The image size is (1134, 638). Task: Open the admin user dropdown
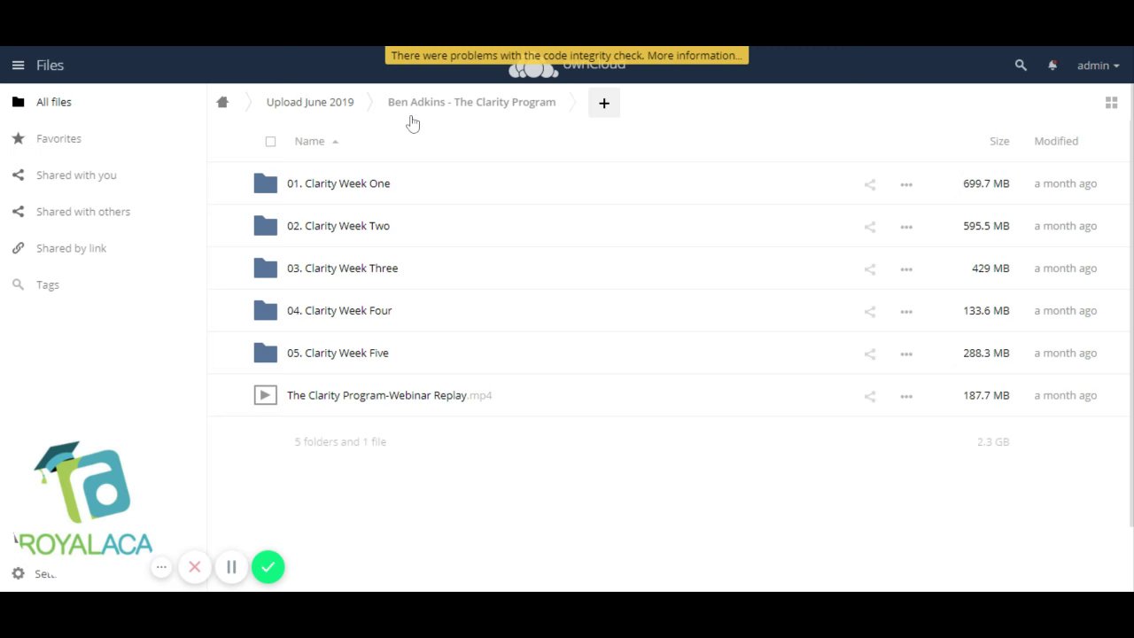1098,66
